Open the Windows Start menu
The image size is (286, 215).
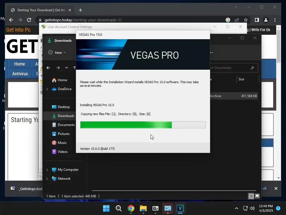click(106, 208)
